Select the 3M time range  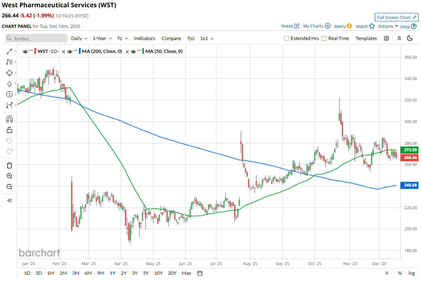[76, 273]
